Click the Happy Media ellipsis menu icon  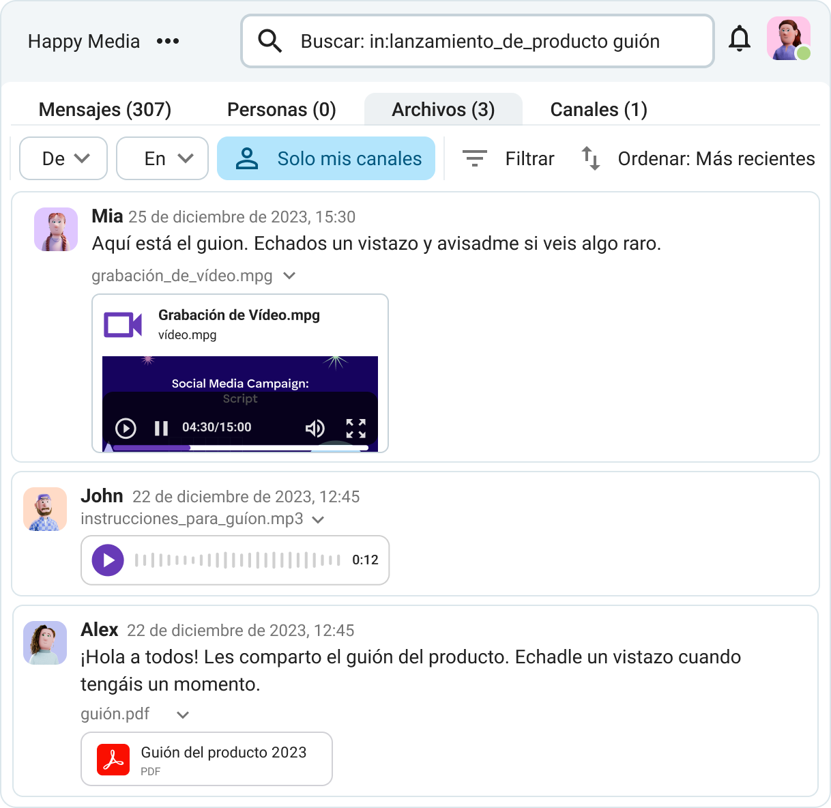point(168,41)
